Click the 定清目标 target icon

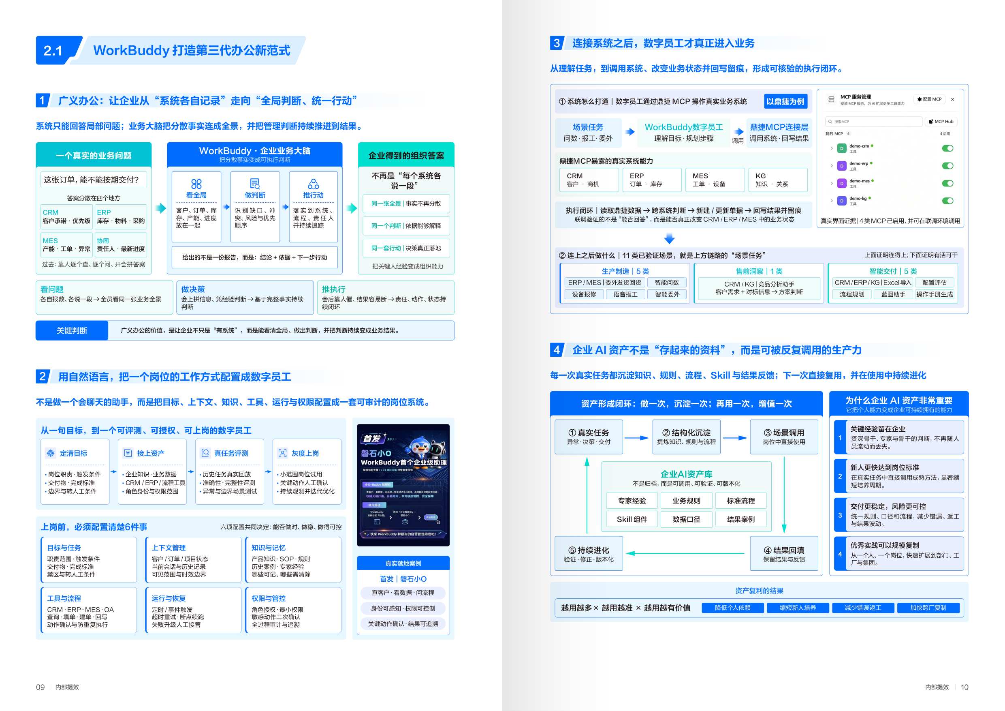tap(51, 453)
